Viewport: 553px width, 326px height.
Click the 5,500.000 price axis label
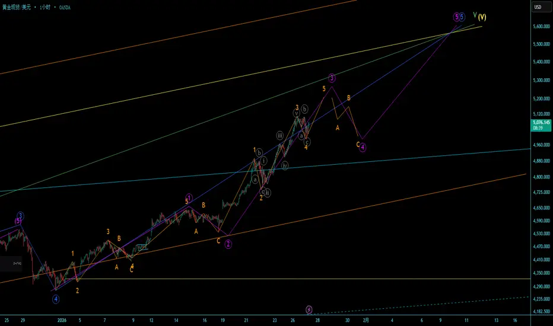pos(541,44)
